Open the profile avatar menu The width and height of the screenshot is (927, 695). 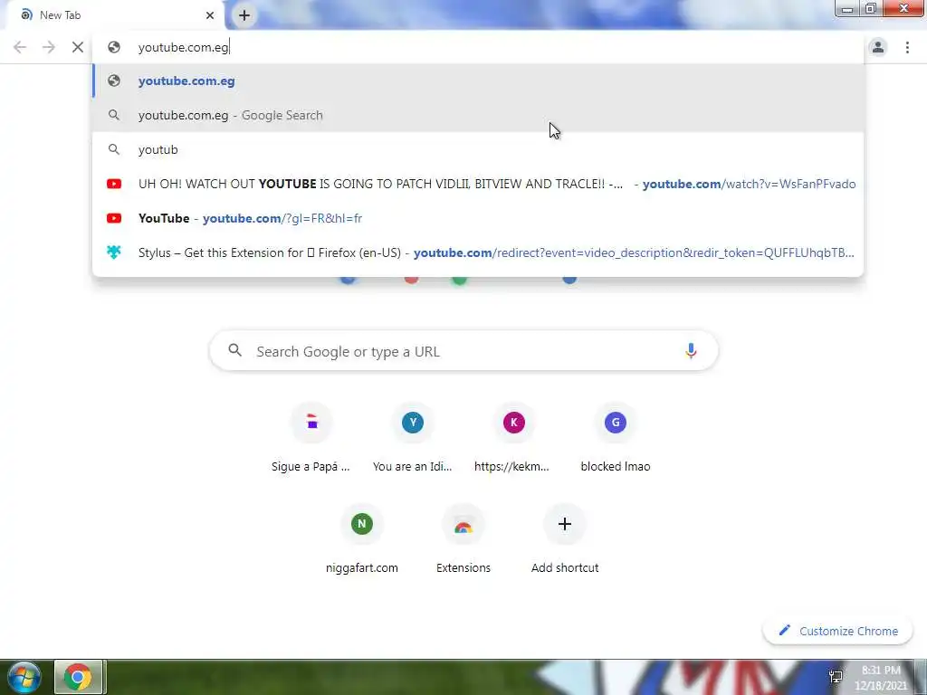click(878, 47)
